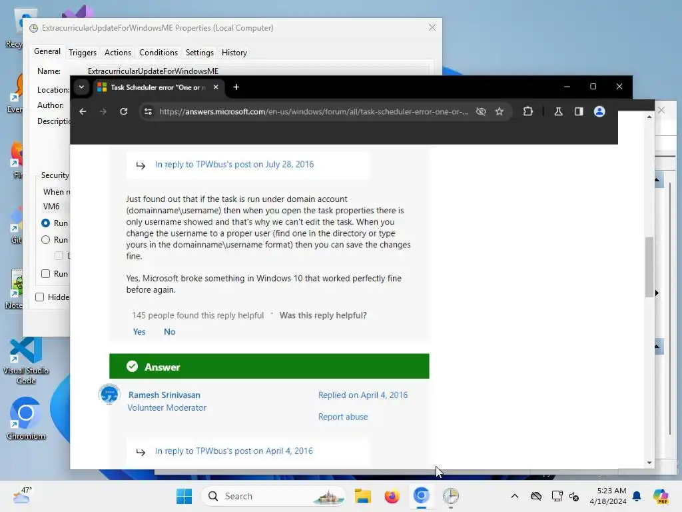Bookmark this page with star icon
Image resolution: width=682 pixels, height=512 pixels.
tap(500, 111)
